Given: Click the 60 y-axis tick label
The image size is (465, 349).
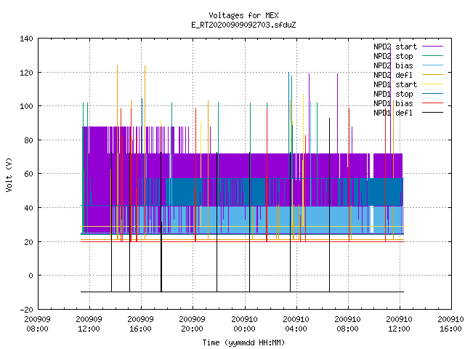Looking at the screenshot, I should (28, 174).
